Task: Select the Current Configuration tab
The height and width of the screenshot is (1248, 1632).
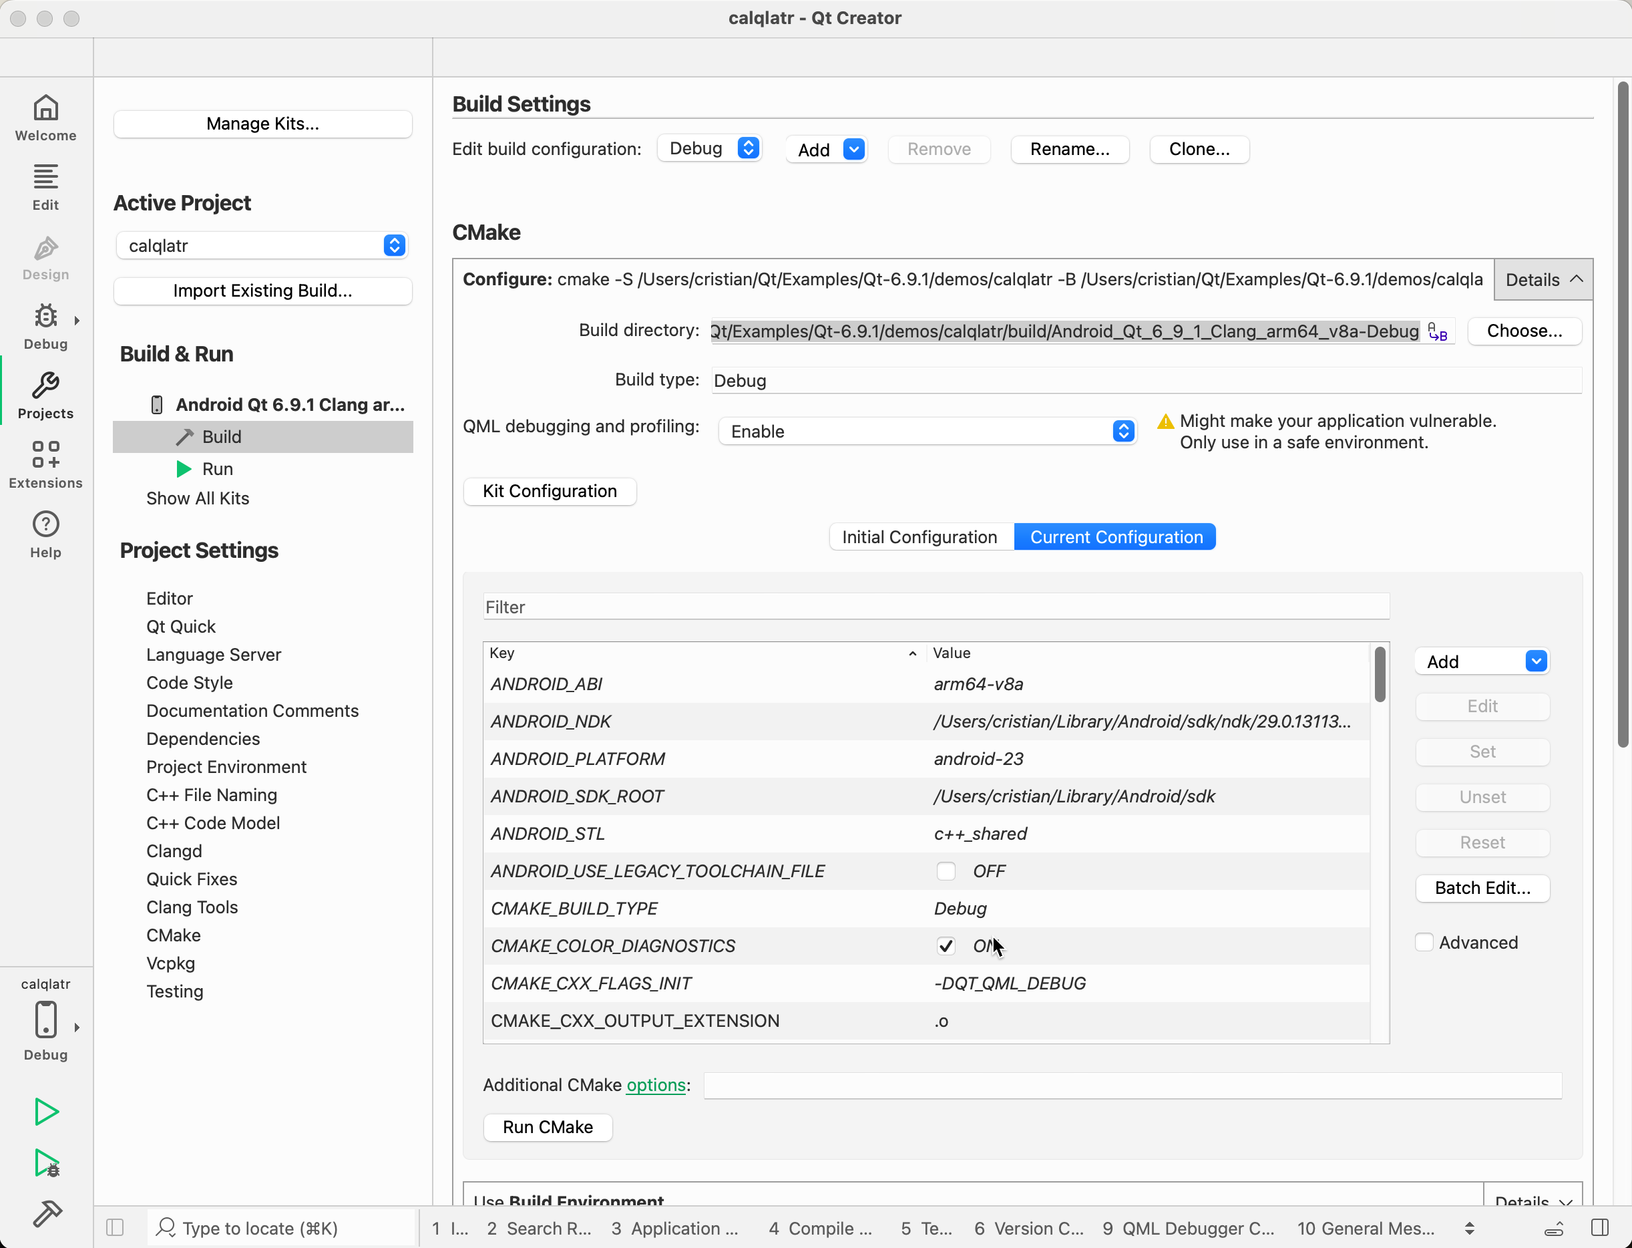Action: (x=1115, y=536)
